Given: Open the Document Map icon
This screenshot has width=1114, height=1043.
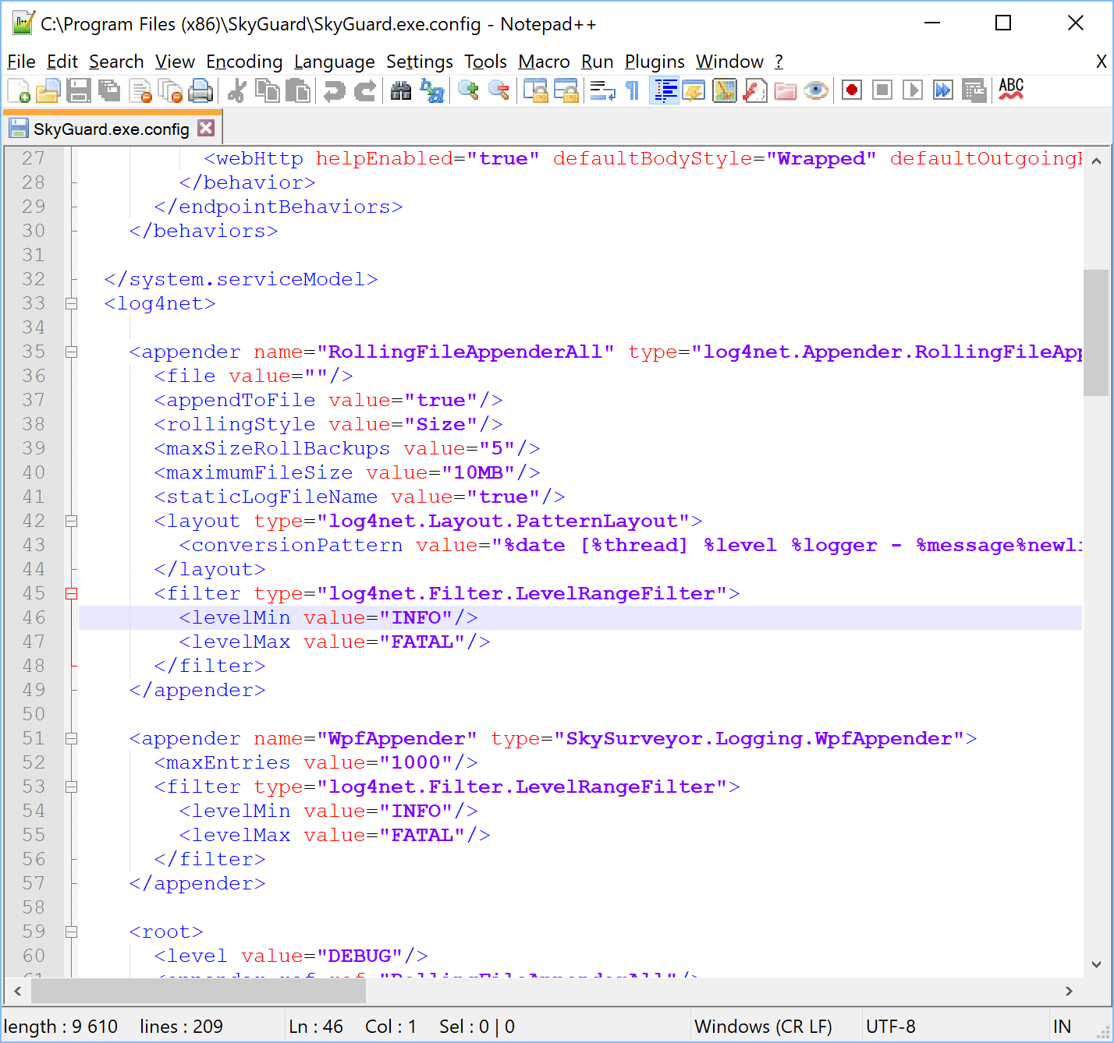Looking at the screenshot, I should click(x=724, y=91).
